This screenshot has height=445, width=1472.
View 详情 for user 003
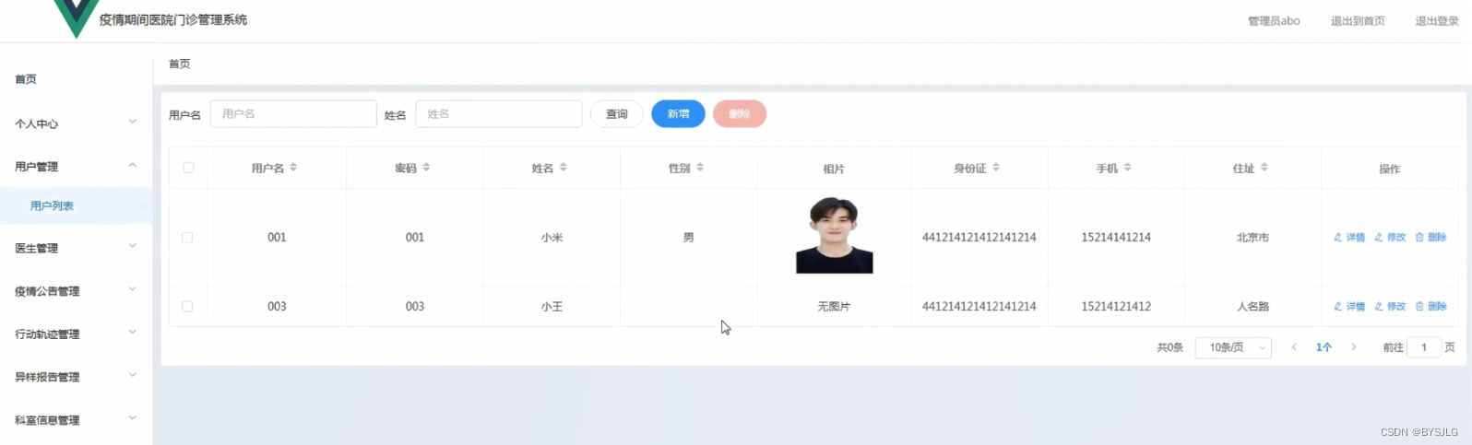coord(1349,307)
